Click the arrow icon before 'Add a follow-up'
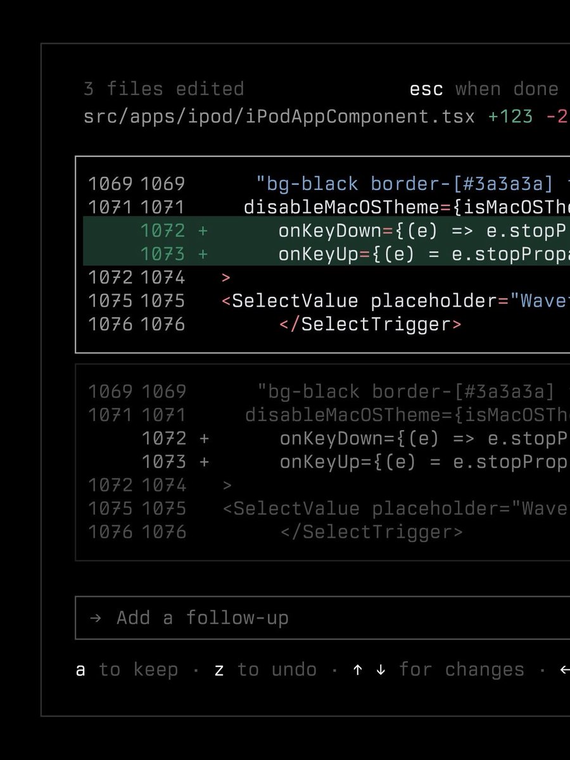 (95, 618)
